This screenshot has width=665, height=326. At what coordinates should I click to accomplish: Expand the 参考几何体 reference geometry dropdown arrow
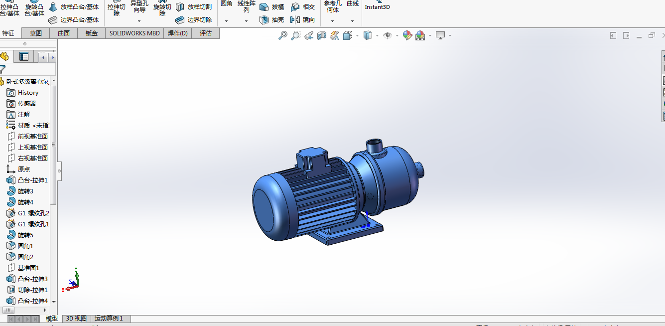333,21
